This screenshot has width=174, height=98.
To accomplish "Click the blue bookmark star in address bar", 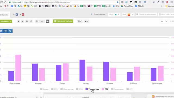I will [118, 2].
